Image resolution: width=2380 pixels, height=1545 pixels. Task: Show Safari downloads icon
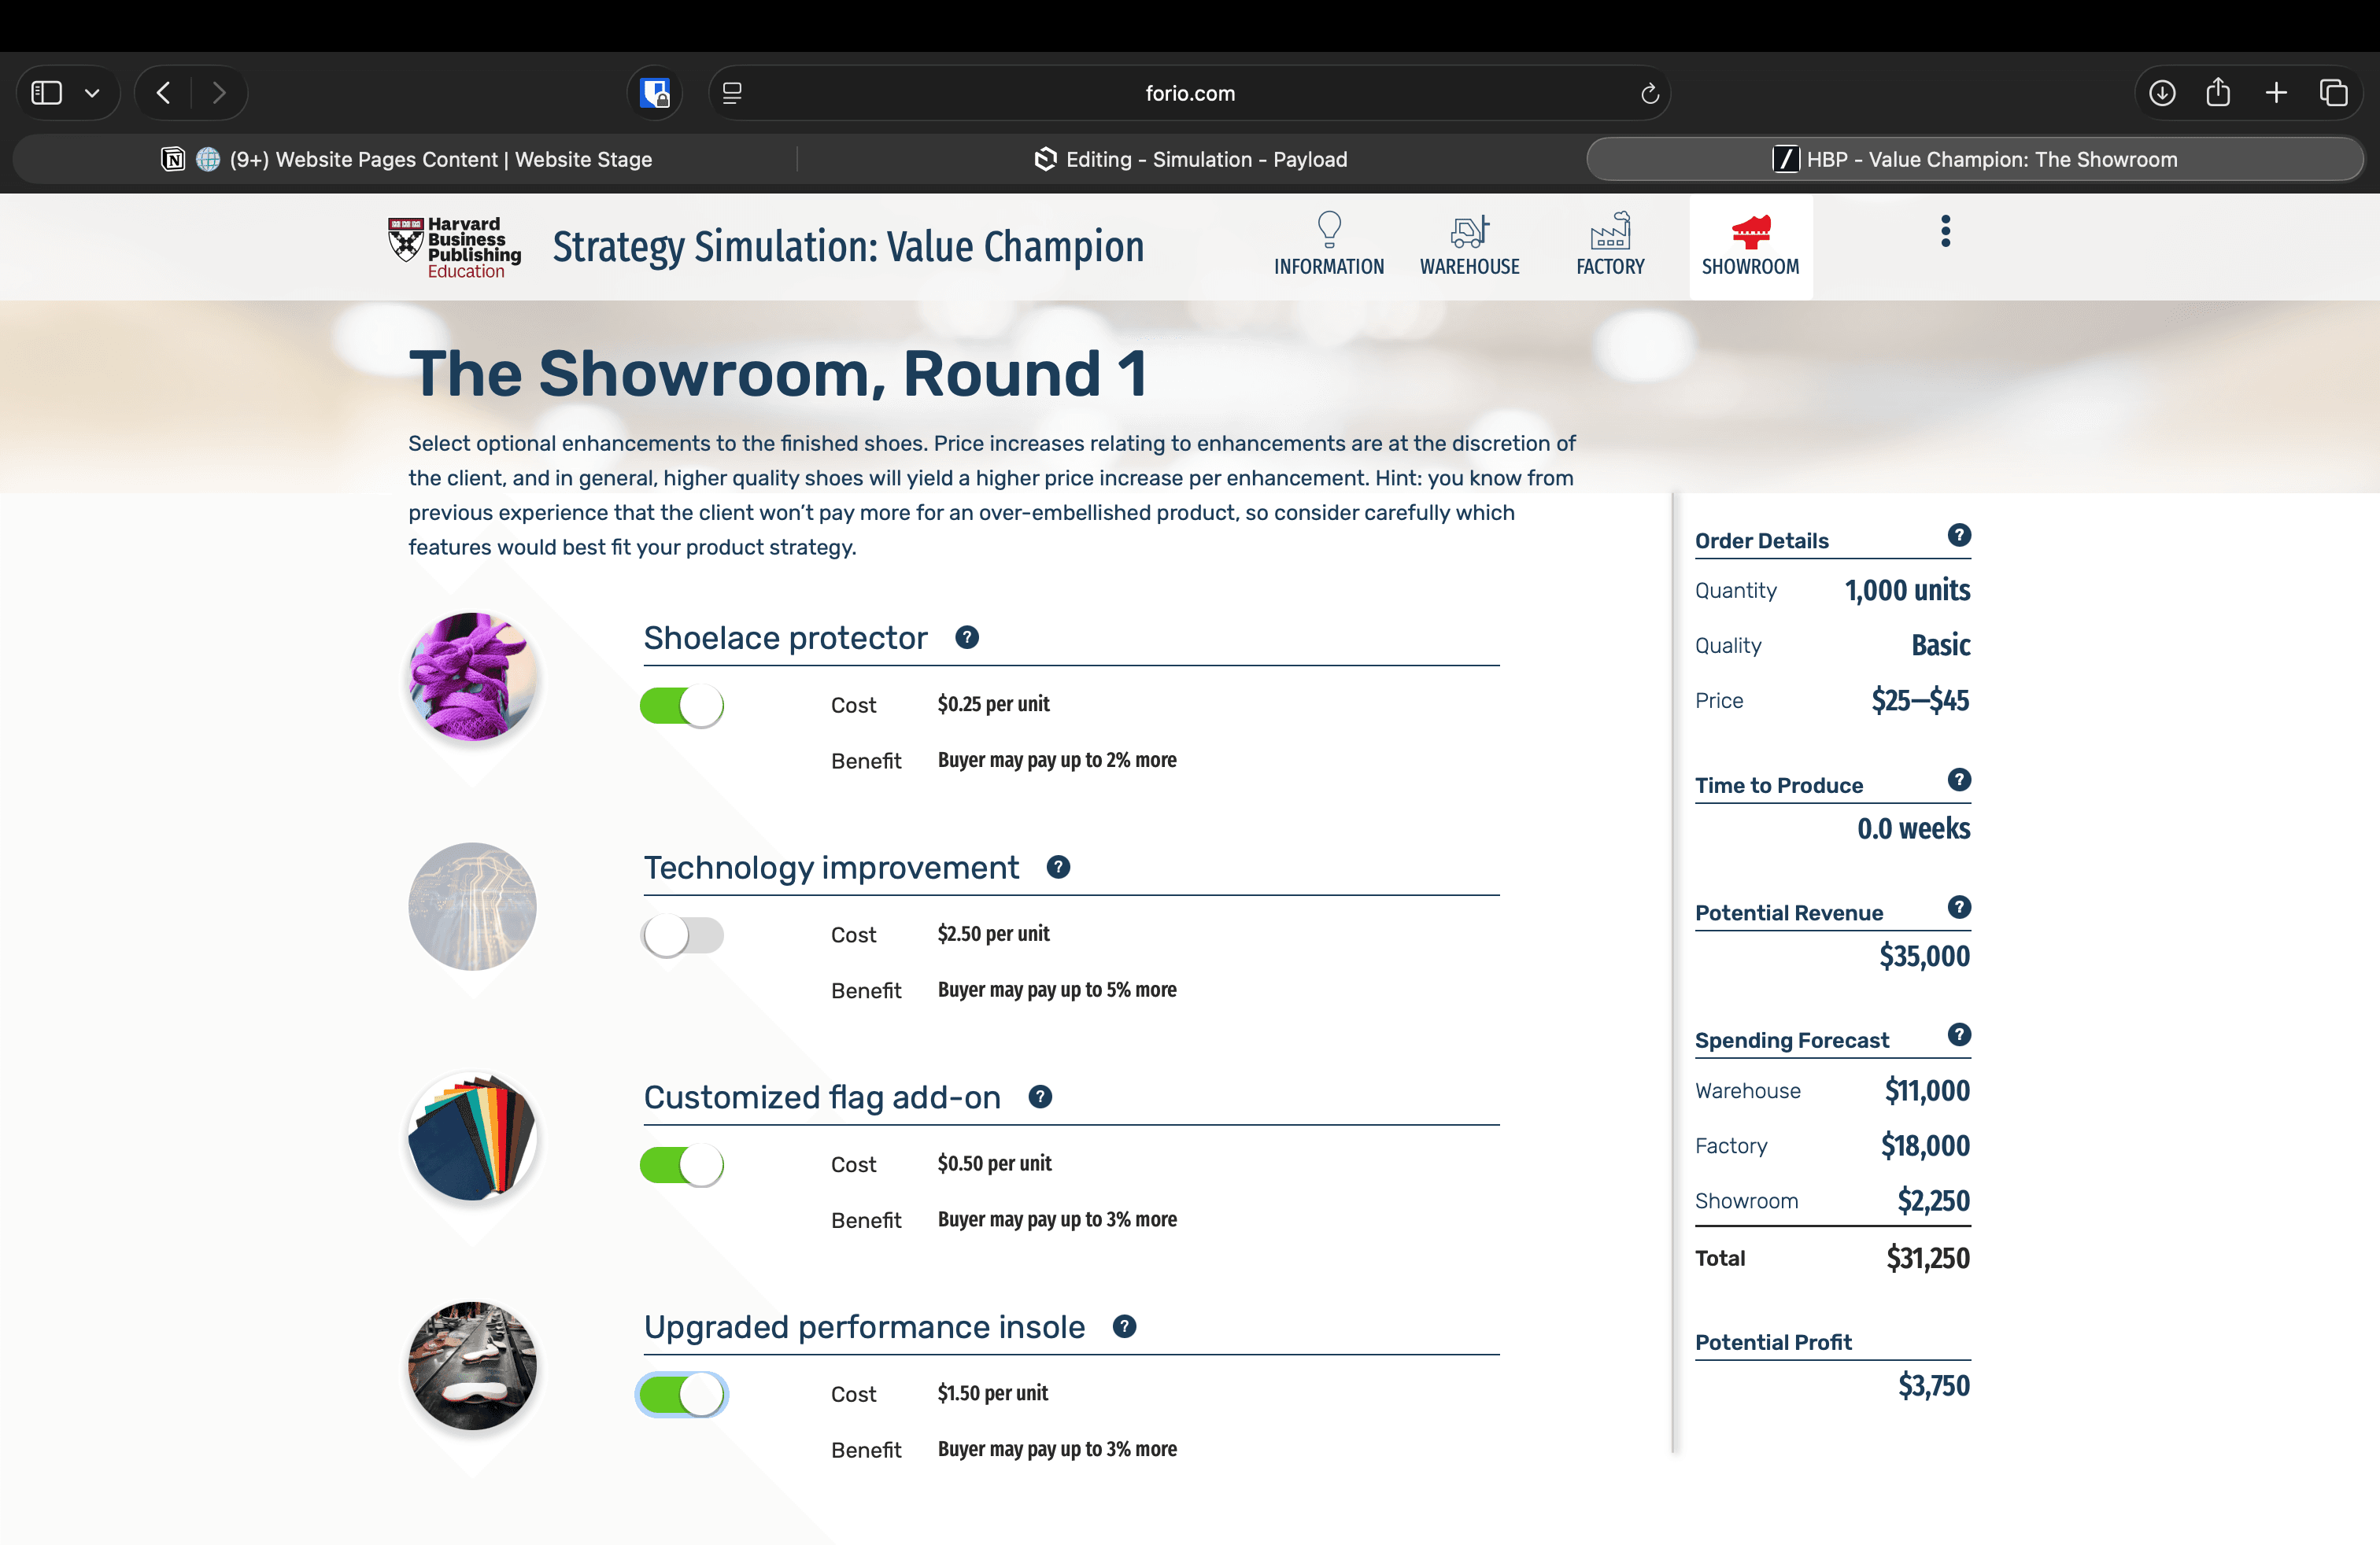(2162, 93)
